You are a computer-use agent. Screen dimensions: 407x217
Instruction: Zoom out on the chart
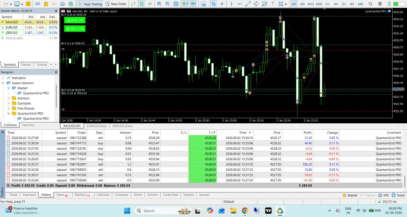pyautogui.click(x=168, y=4)
